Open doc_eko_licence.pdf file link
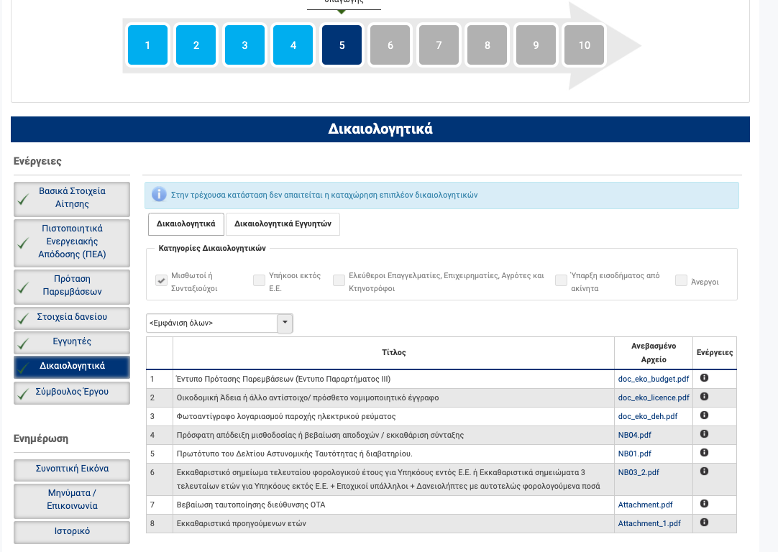The image size is (778, 552). tap(654, 397)
